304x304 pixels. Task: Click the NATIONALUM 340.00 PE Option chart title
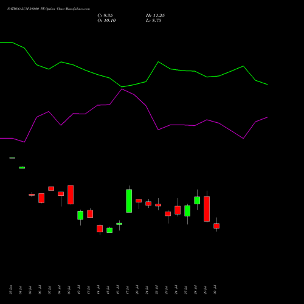[x=49, y=9]
